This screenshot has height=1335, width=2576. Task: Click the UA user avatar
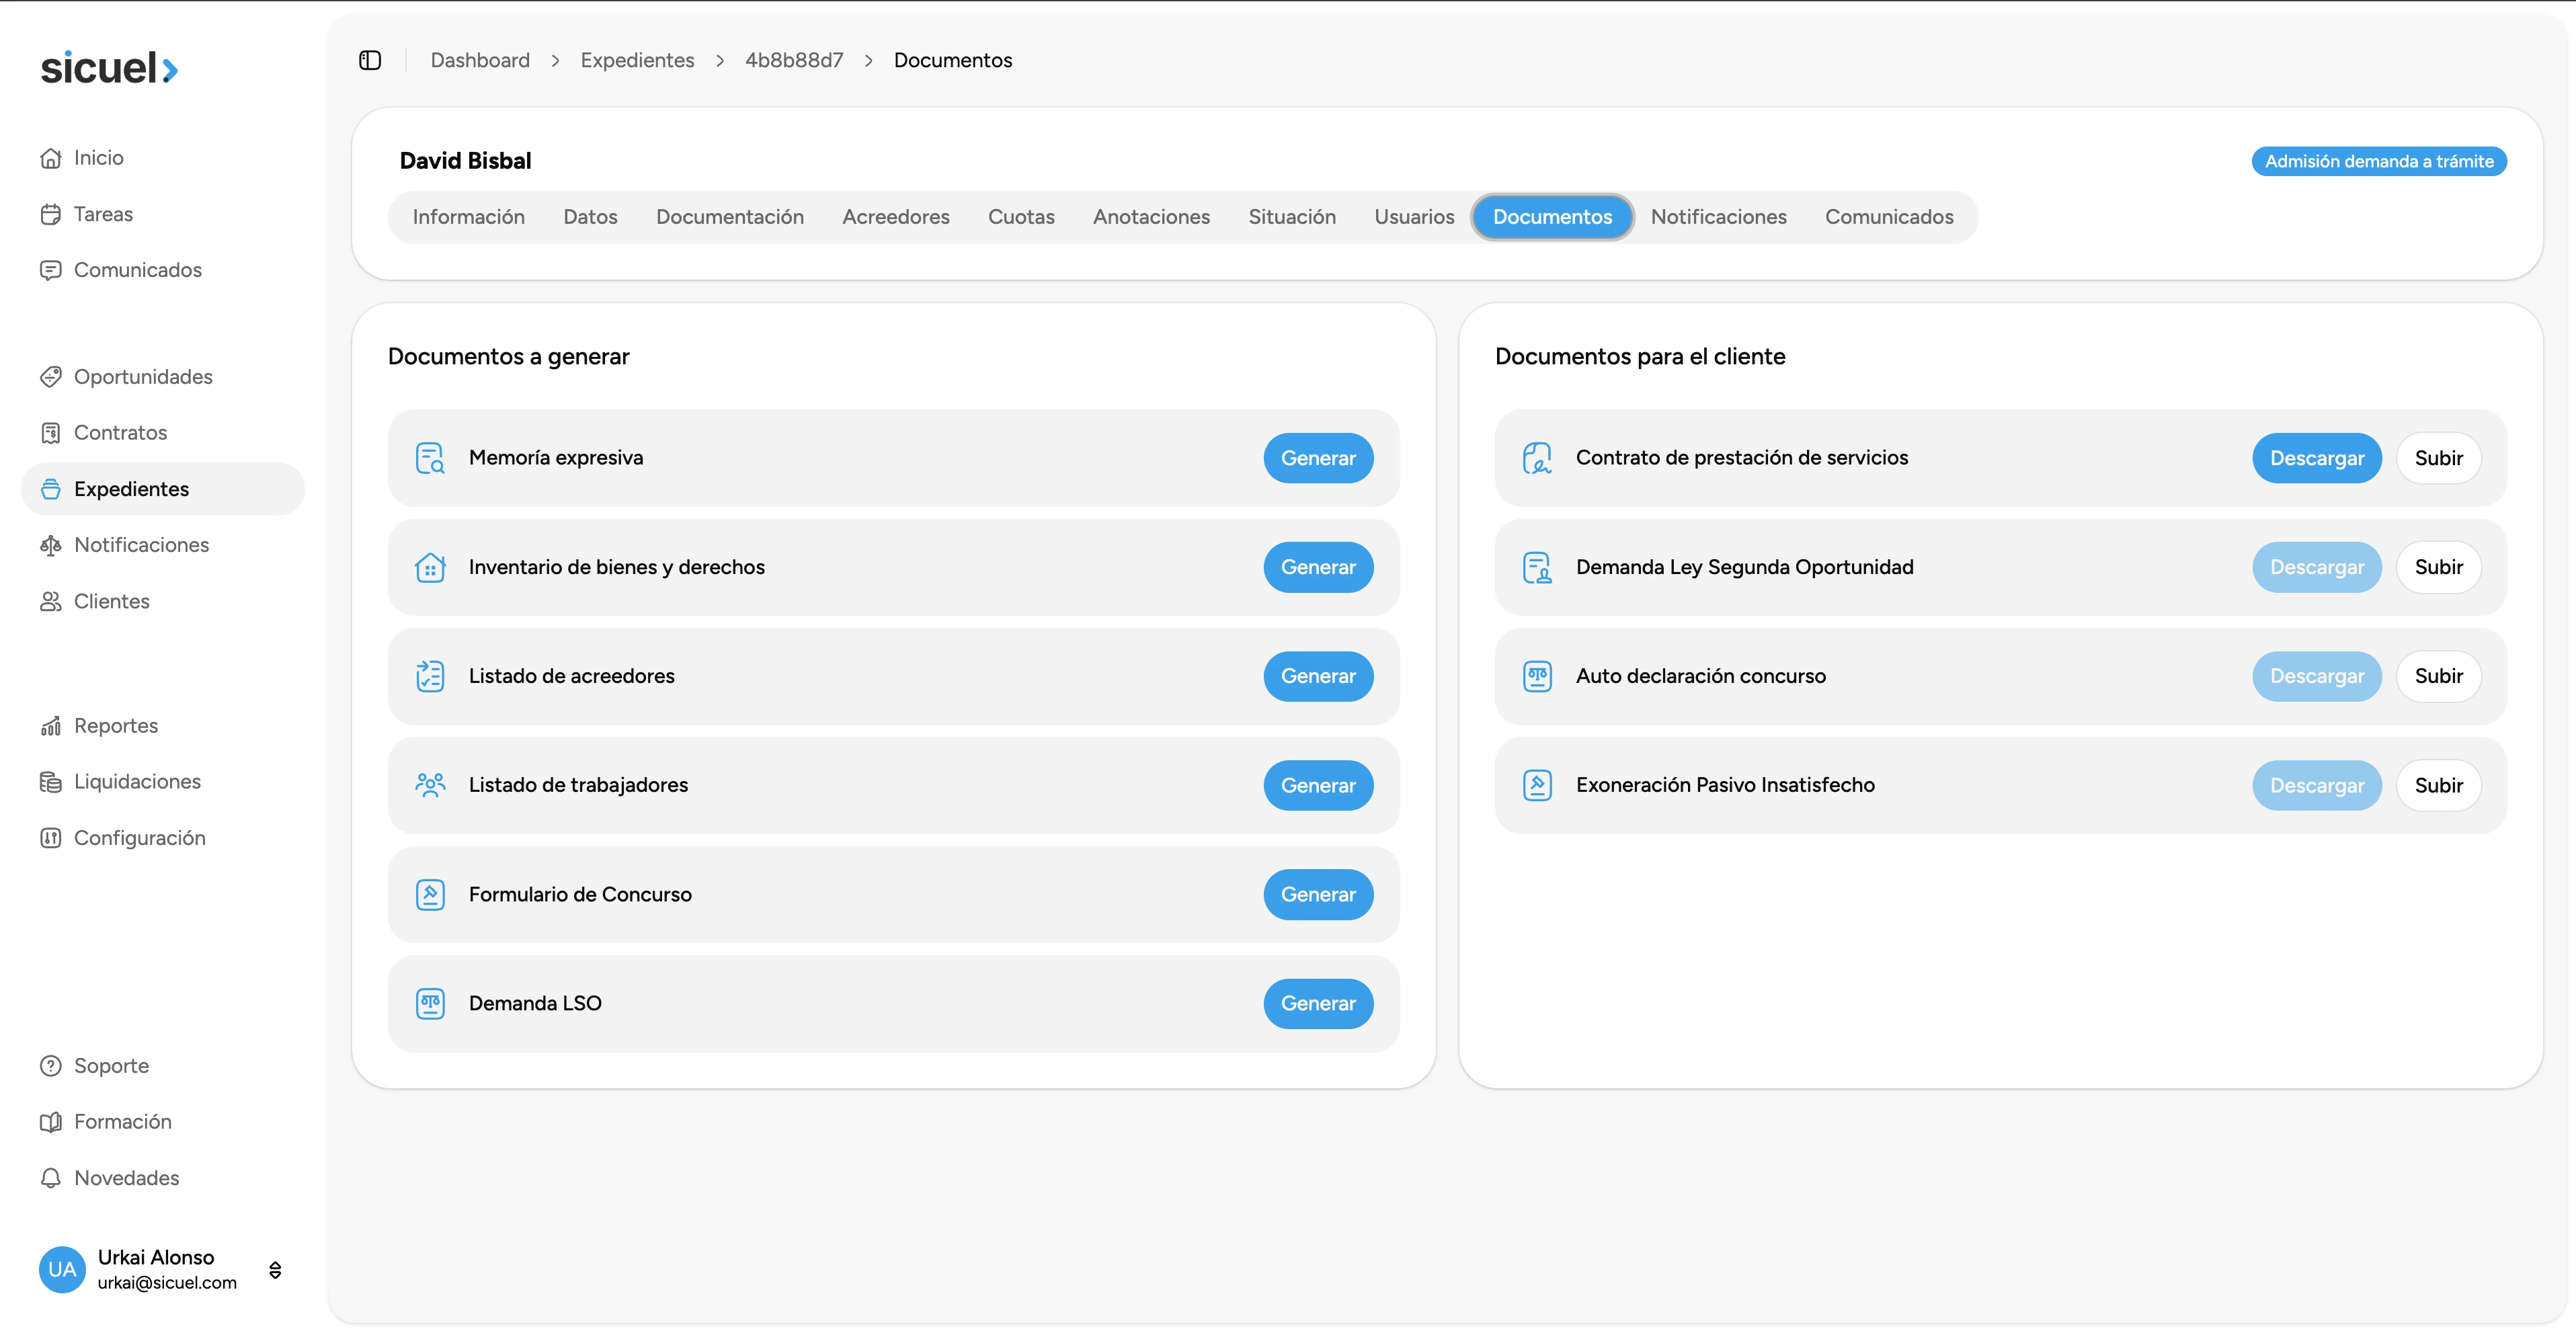click(62, 1269)
